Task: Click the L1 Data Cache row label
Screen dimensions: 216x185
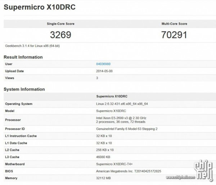Action: click(16, 143)
